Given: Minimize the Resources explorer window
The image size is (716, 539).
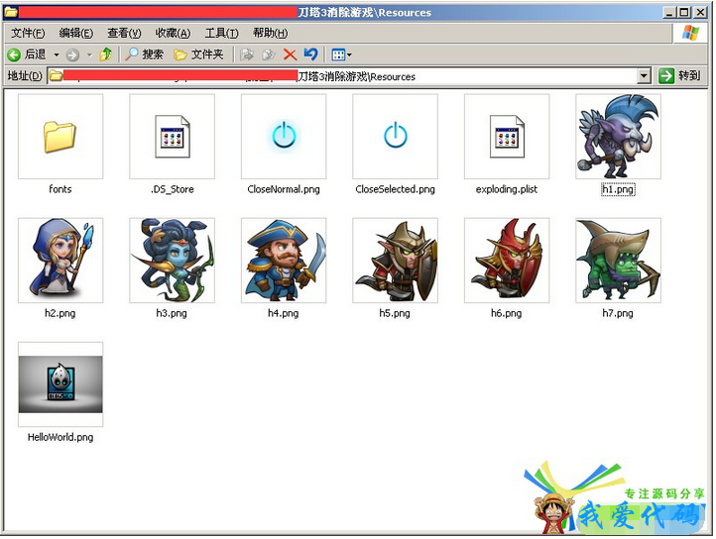Looking at the screenshot, I should (669, 12).
